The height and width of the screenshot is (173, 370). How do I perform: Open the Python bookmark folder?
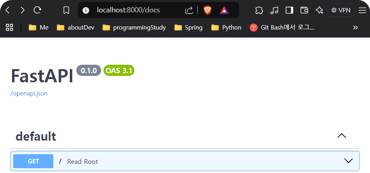coord(226,28)
